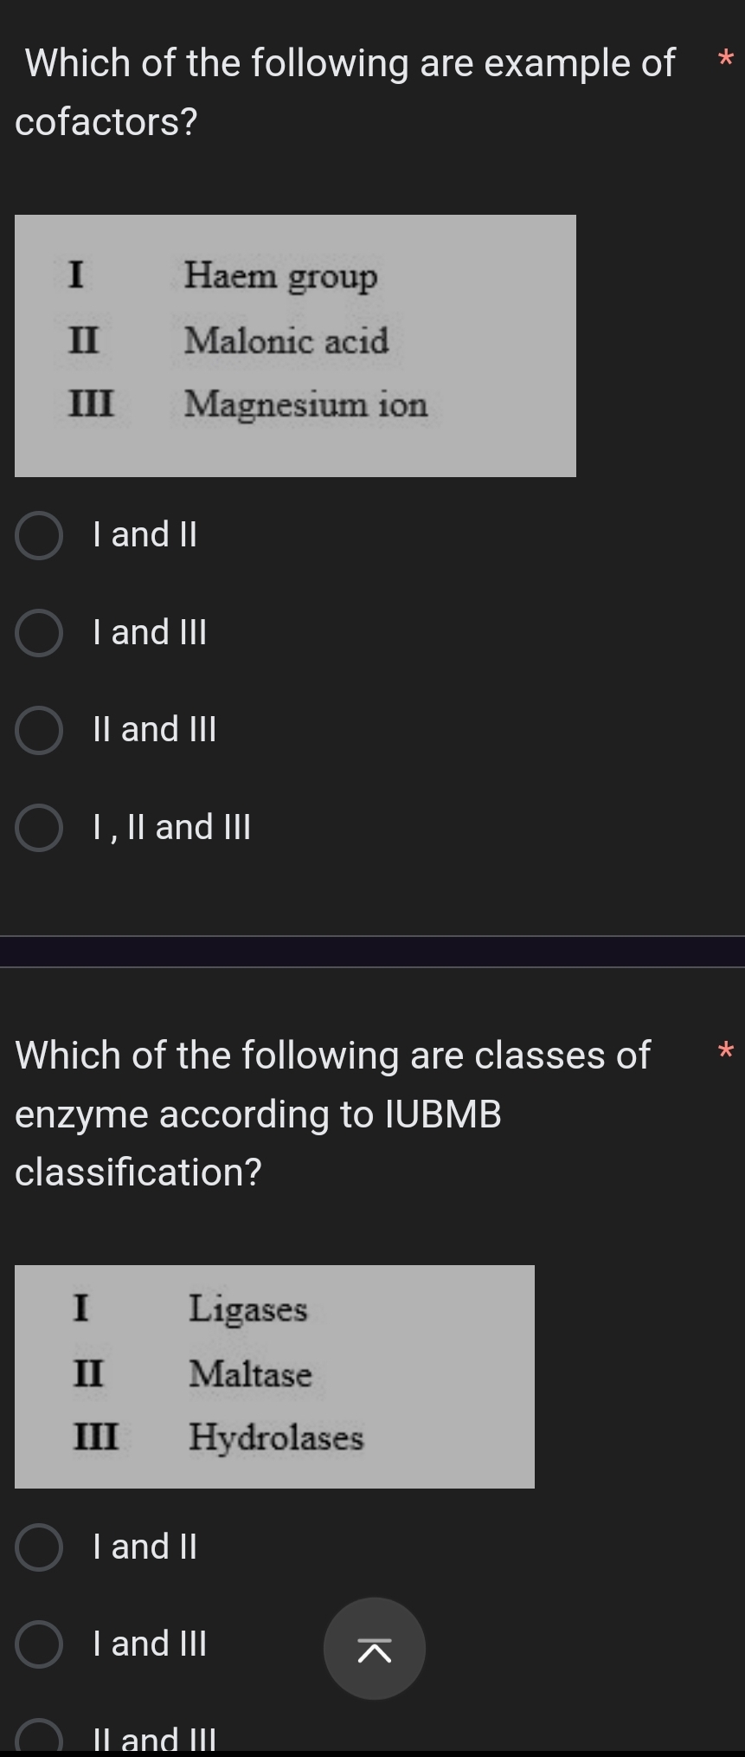745x1757 pixels.
Task: Select "II and III" for the cofactors question
Action: click(38, 728)
